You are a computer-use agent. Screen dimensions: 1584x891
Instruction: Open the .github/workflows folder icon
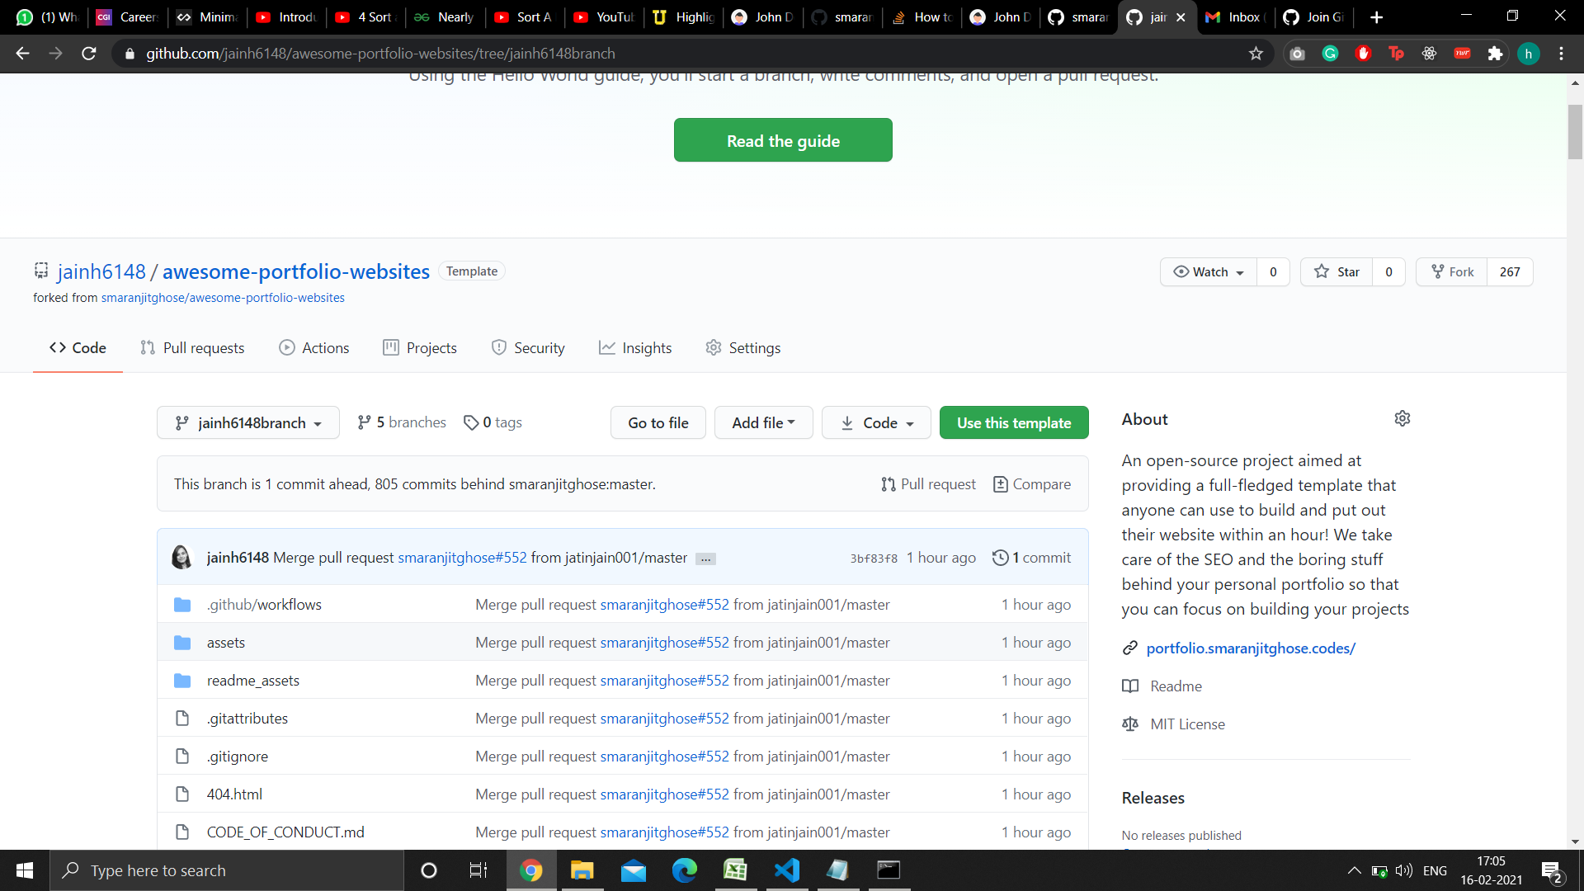coord(182,604)
